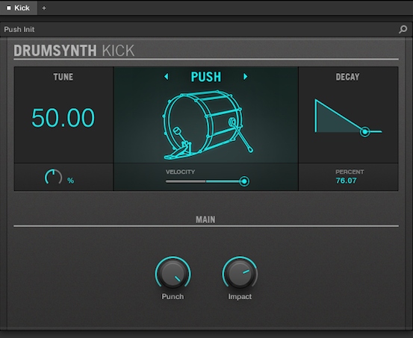
Task: Switch to the Kick tab
Action: tap(19, 8)
